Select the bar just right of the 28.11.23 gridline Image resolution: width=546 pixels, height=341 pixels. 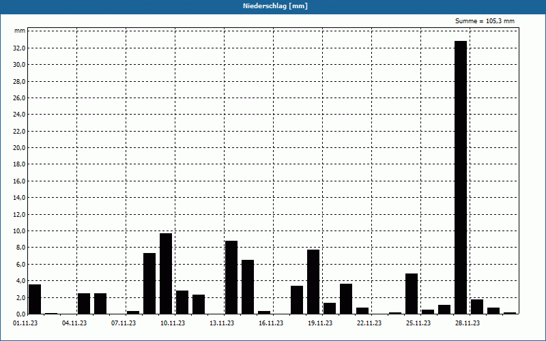tap(477, 306)
